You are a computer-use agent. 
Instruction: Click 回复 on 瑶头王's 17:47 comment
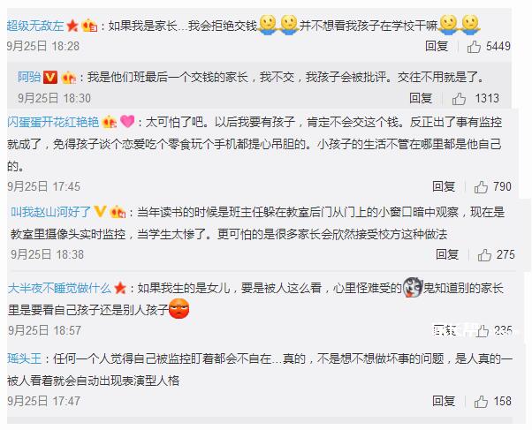pyautogui.click(x=444, y=401)
